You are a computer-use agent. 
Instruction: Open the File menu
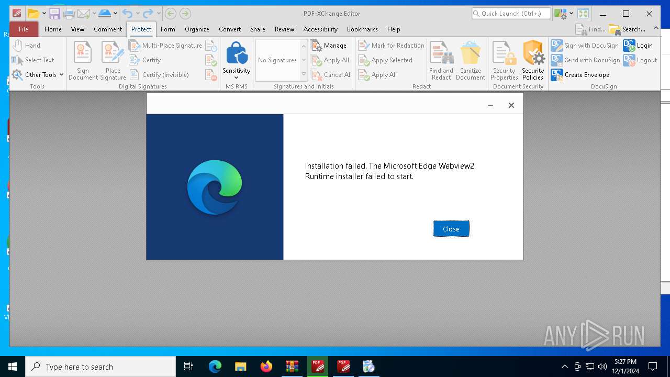click(24, 29)
